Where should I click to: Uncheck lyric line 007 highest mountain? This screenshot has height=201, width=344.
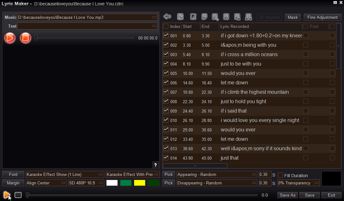[166, 92]
